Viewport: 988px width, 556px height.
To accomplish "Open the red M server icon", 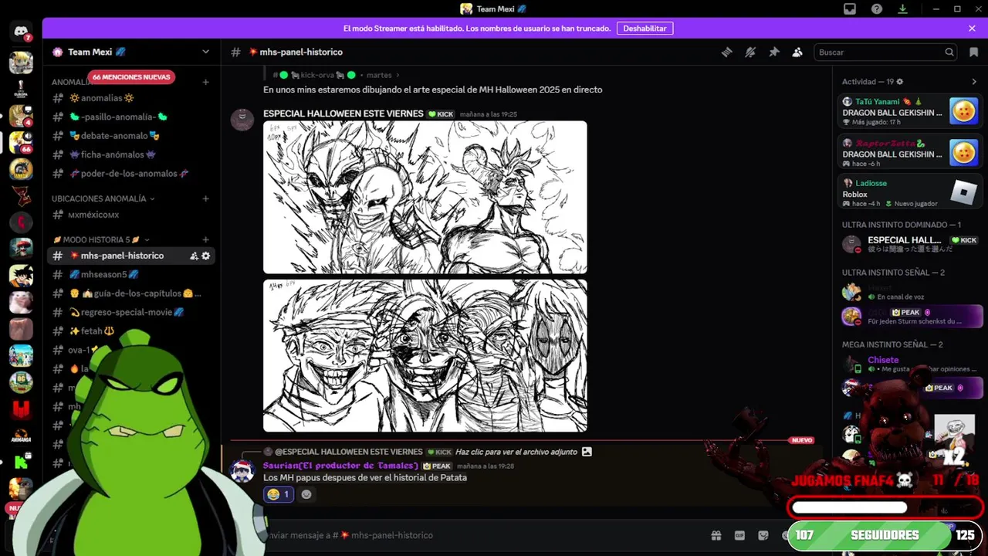I will [x=21, y=409].
